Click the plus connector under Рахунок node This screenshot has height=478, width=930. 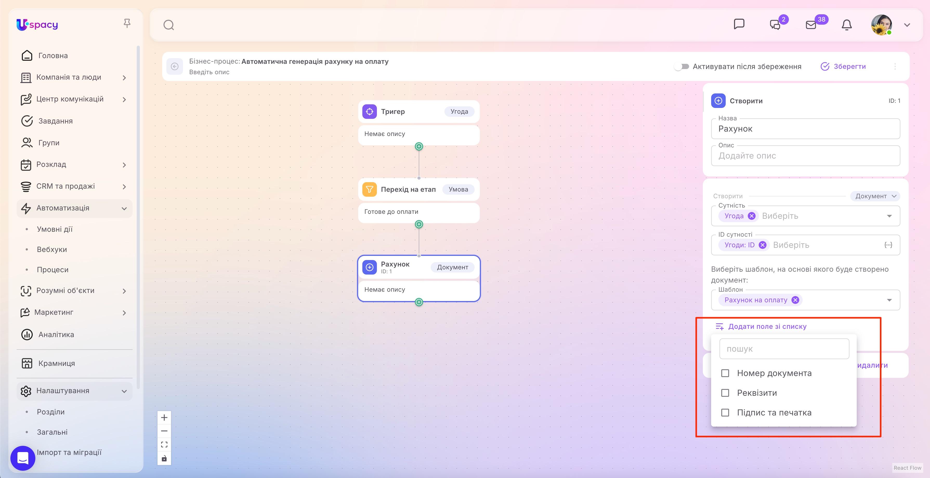click(419, 302)
